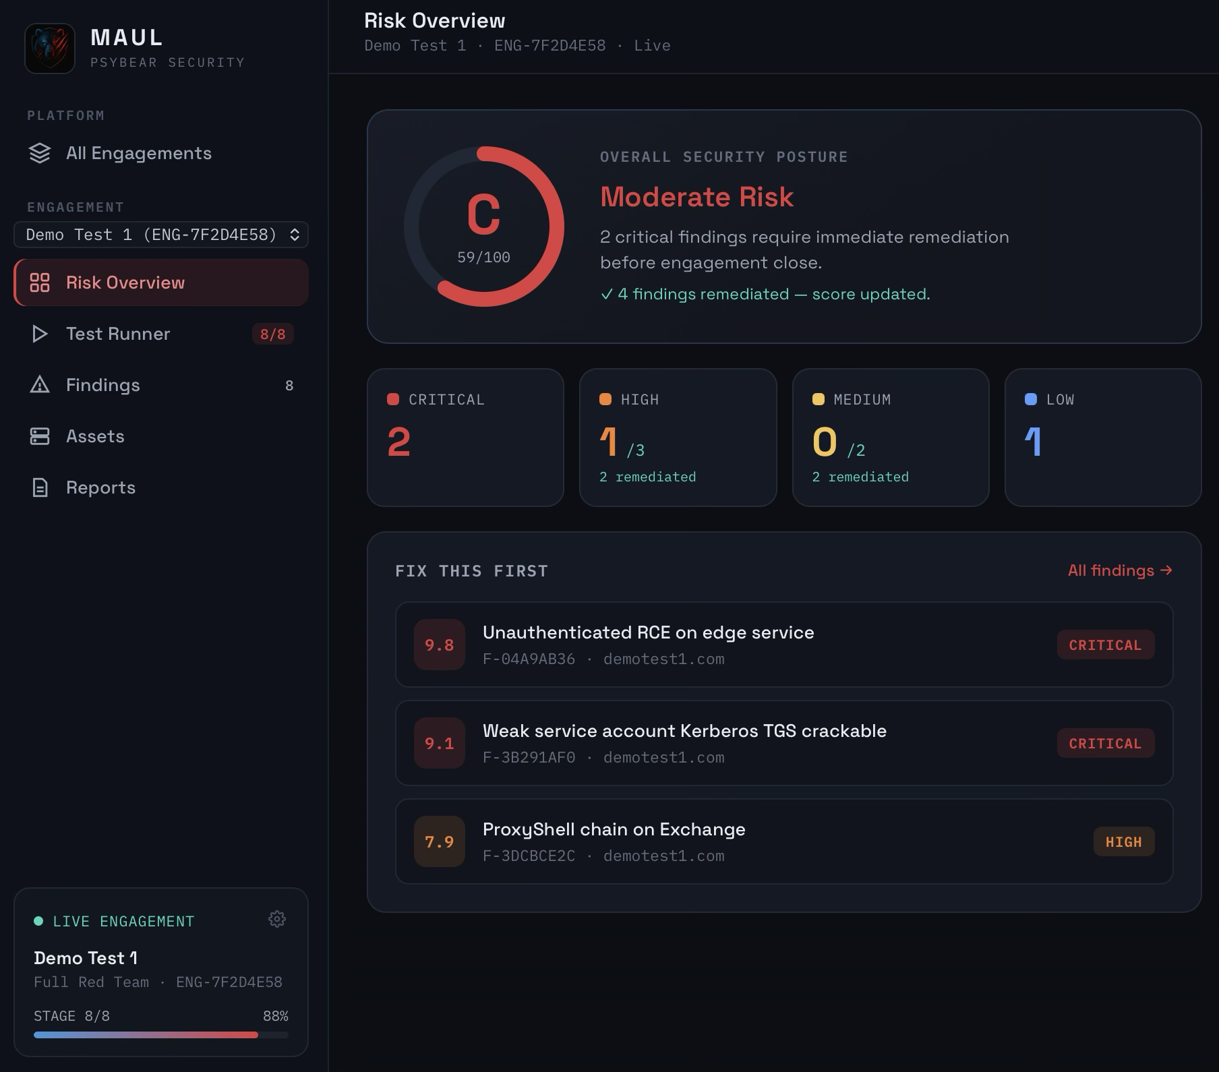This screenshot has width=1219, height=1072.
Task: Click the circular grade C score gauge
Action: click(x=484, y=227)
